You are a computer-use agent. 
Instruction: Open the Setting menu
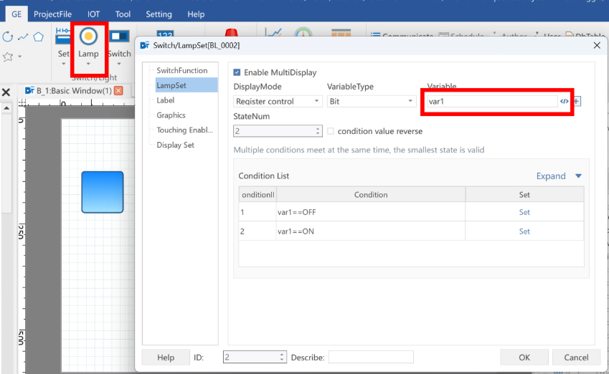coord(159,14)
